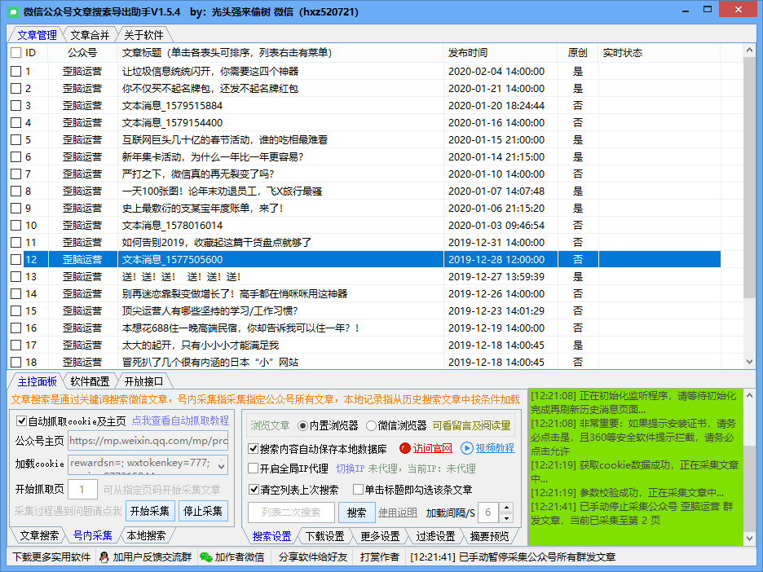Click the 开始抓取页 number field
763x572 pixels.
82,490
